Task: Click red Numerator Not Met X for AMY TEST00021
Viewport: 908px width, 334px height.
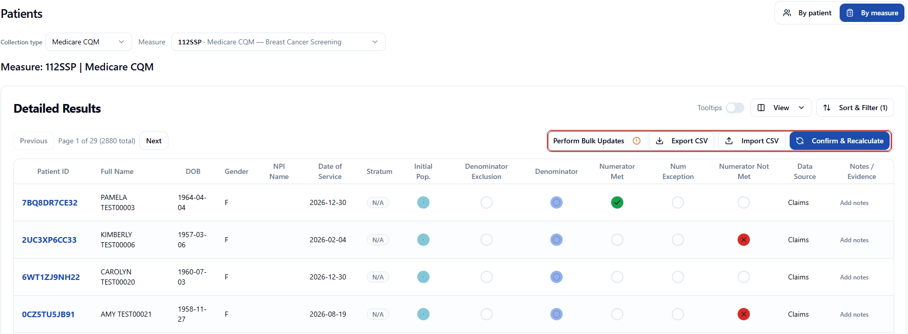Action: 744,314
